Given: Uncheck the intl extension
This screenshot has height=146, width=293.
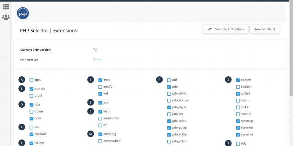Looking at the screenshot, I should 100,94.
